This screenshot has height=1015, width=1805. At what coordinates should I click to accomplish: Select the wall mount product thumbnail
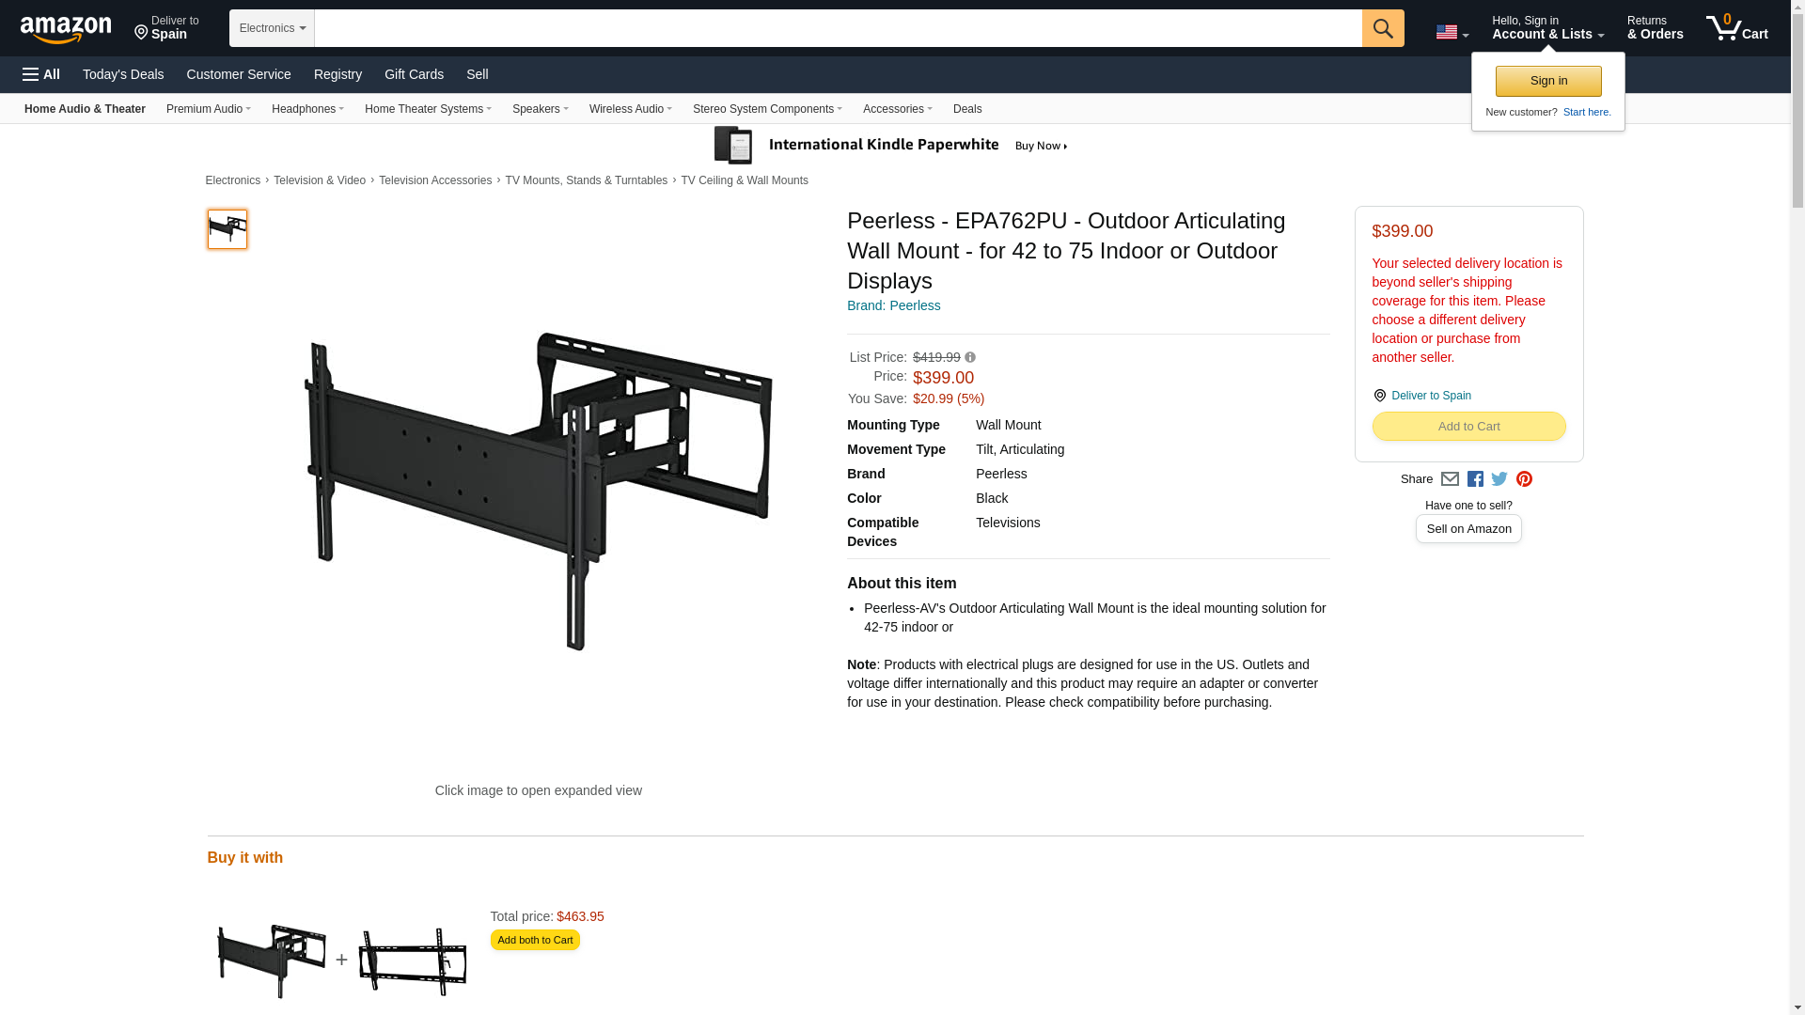(228, 229)
